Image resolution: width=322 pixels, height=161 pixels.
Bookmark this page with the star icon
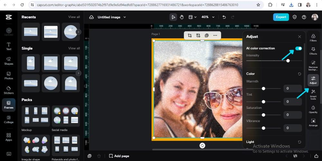click(258, 5)
